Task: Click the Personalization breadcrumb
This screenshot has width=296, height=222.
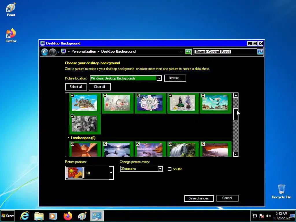Action: click(x=84, y=51)
